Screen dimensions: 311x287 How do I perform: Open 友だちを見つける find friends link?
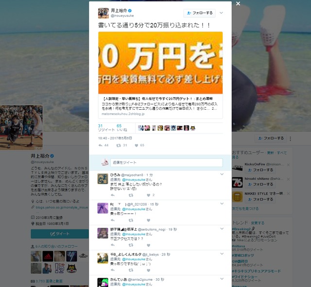(x=245, y=208)
